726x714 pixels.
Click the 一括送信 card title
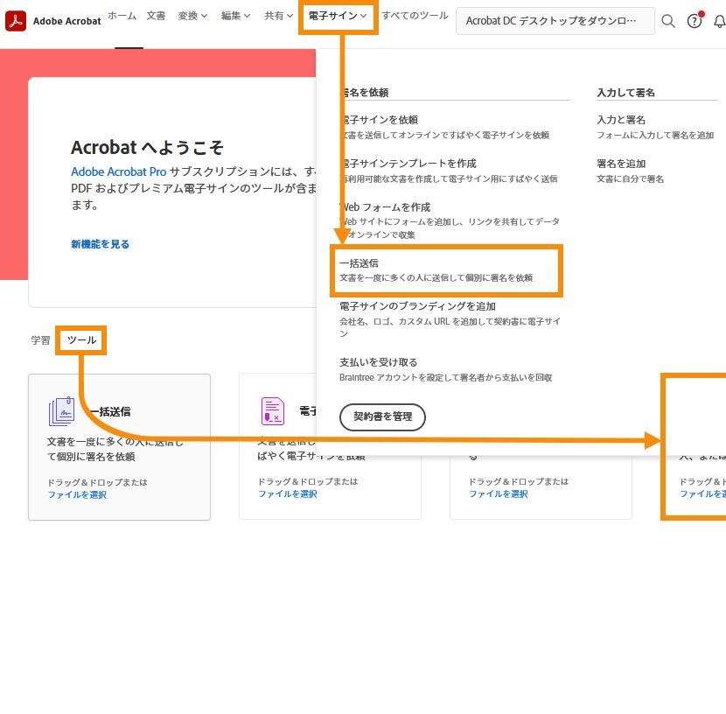[111, 411]
